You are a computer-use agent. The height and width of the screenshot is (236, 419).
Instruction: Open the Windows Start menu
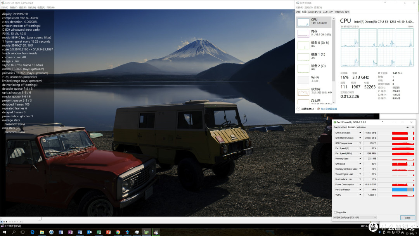(5, 232)
